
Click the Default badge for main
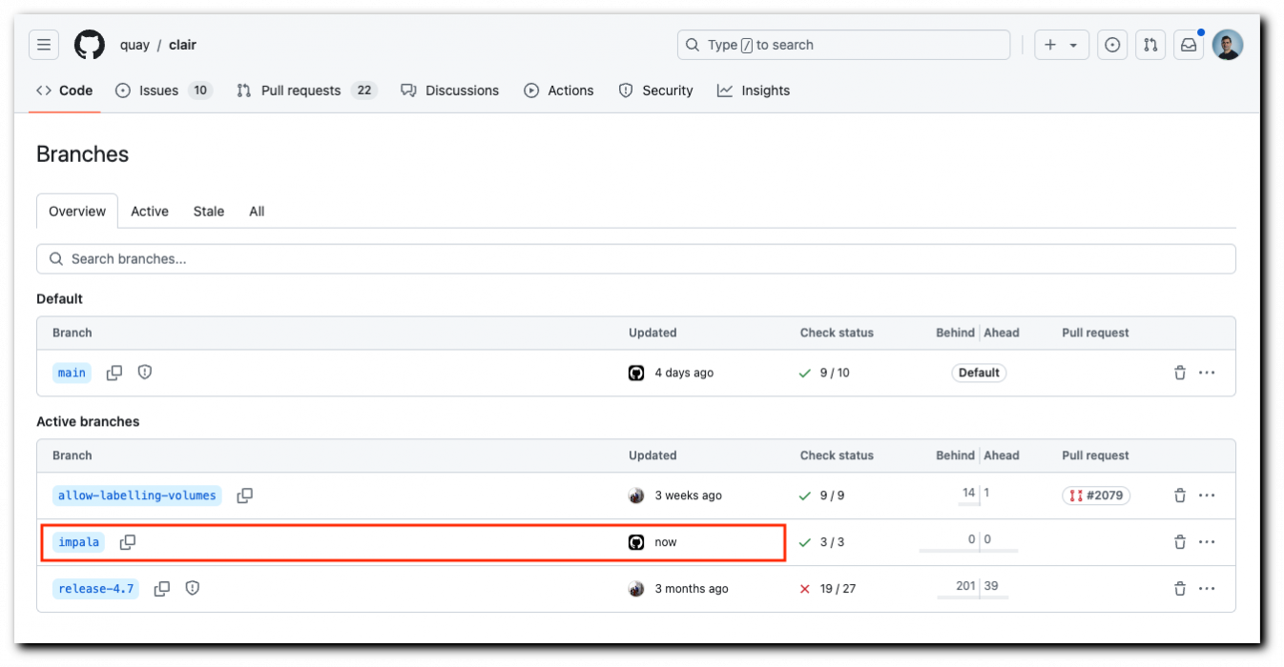coord(979,373)
